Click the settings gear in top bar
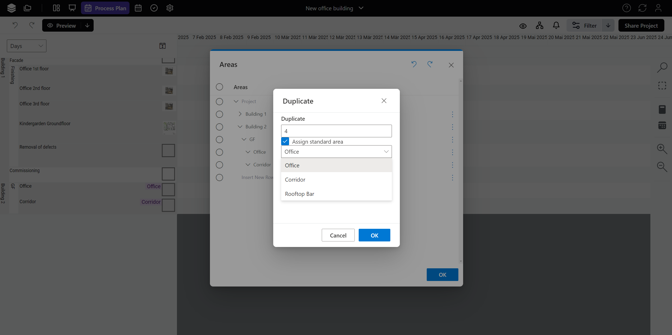Viewport: 672px width, 335px height. (170, 8)
